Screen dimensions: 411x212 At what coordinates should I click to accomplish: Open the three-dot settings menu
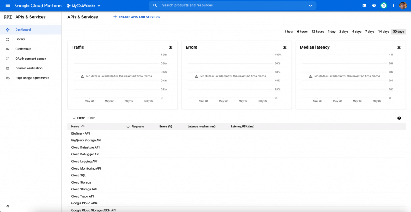click(x=393, y=6)
